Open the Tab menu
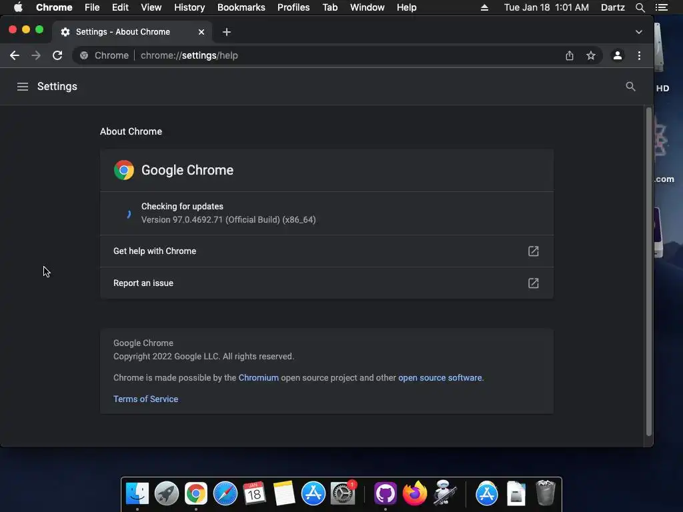This screenshot has width=683, height=512. click(329, 7)
